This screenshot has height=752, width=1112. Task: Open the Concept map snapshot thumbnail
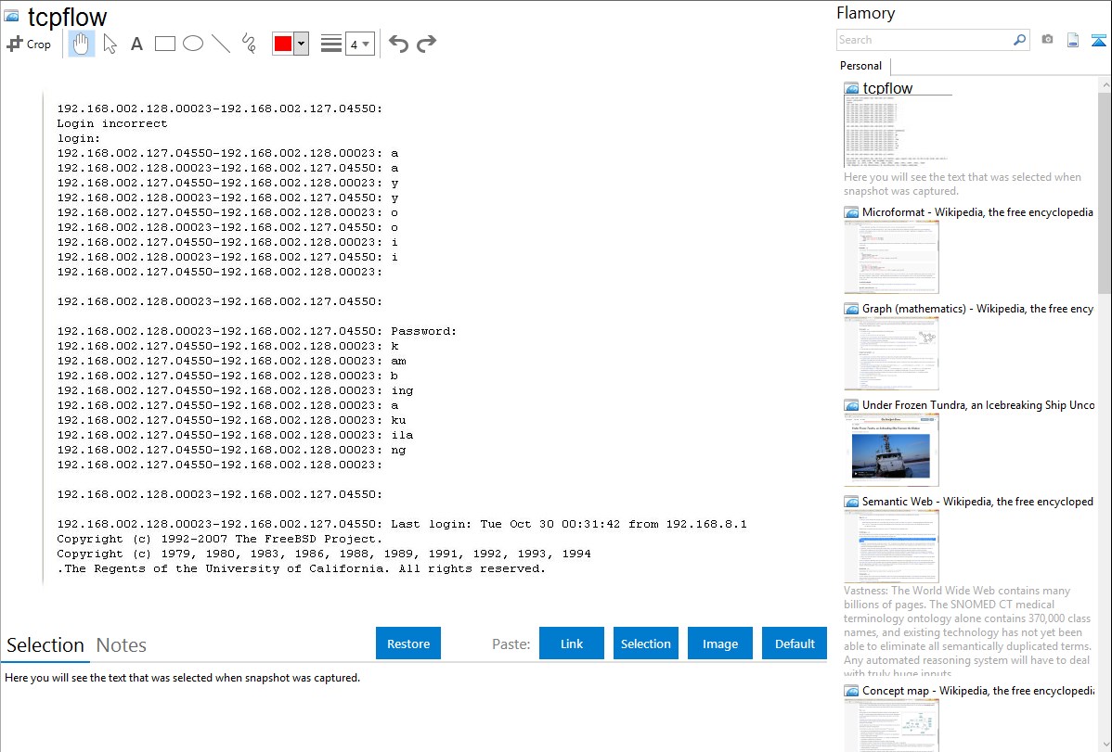pyautogui.click(x=891, y=726)
